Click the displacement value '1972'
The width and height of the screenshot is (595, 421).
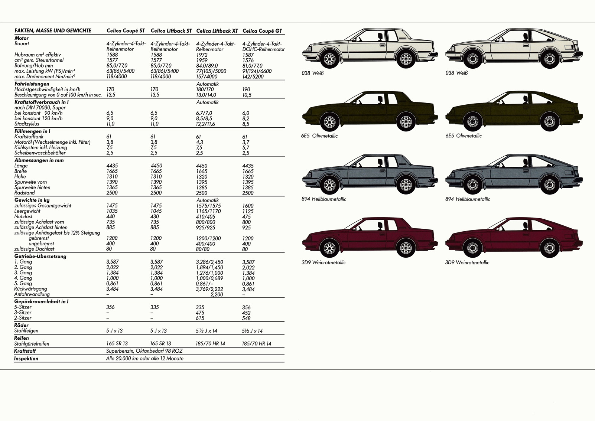pos(202,55)
